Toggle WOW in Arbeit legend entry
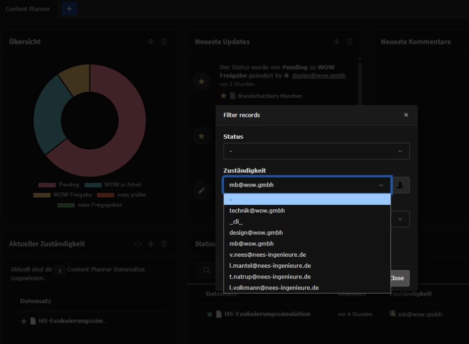The height and width of the screenshot is (344, 469). pos(113,185)
